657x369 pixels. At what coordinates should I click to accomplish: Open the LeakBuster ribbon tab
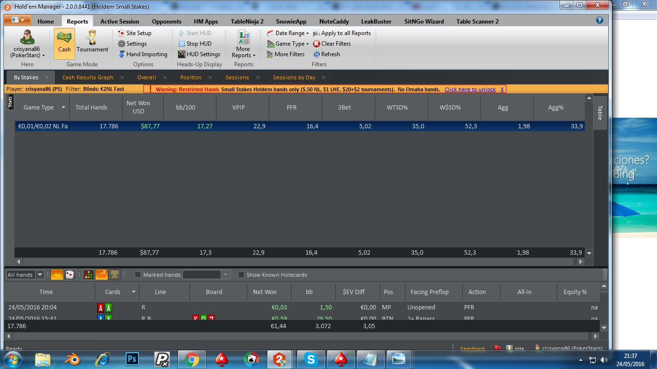(x=376, y=21)
